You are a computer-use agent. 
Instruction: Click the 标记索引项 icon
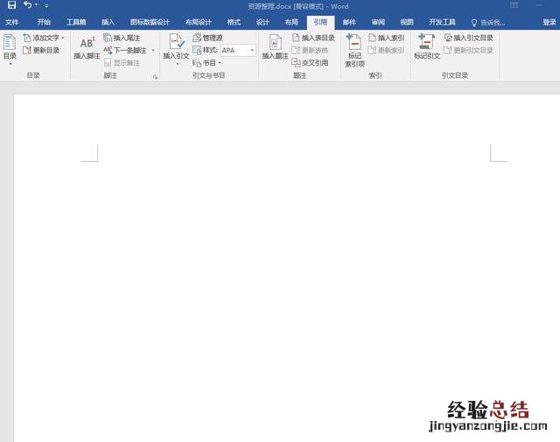[354, 50]
